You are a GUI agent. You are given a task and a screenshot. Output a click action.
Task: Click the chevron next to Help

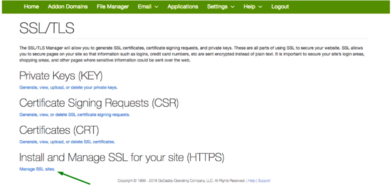[x=260, y=7]
